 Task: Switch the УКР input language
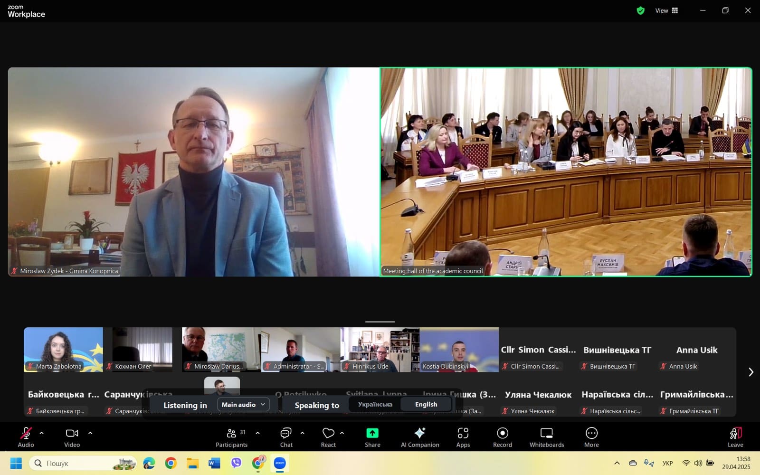pos(667,463)
